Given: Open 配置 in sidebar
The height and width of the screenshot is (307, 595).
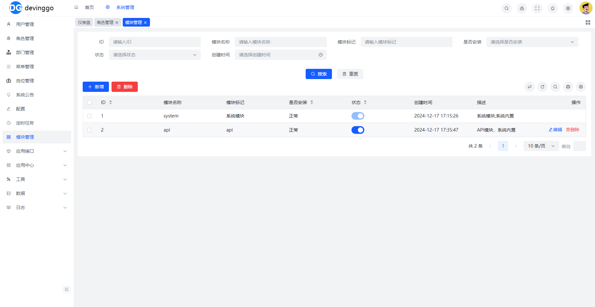Looking at the screenshot, I should click(x=37, y=109).
